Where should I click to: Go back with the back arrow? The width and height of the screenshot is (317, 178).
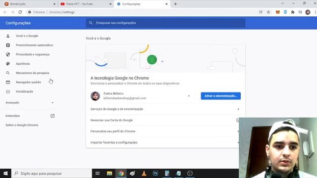pos(5,12)
